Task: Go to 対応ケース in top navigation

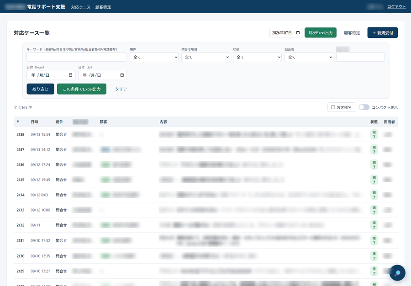Action: (x=81, y=7)
